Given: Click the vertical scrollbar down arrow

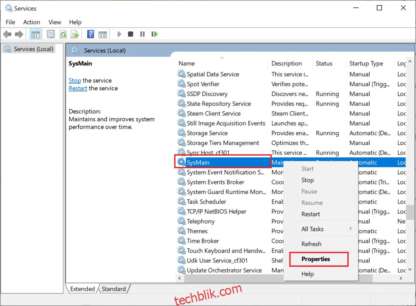Looking at the screenshot, I should coord(410,270).
